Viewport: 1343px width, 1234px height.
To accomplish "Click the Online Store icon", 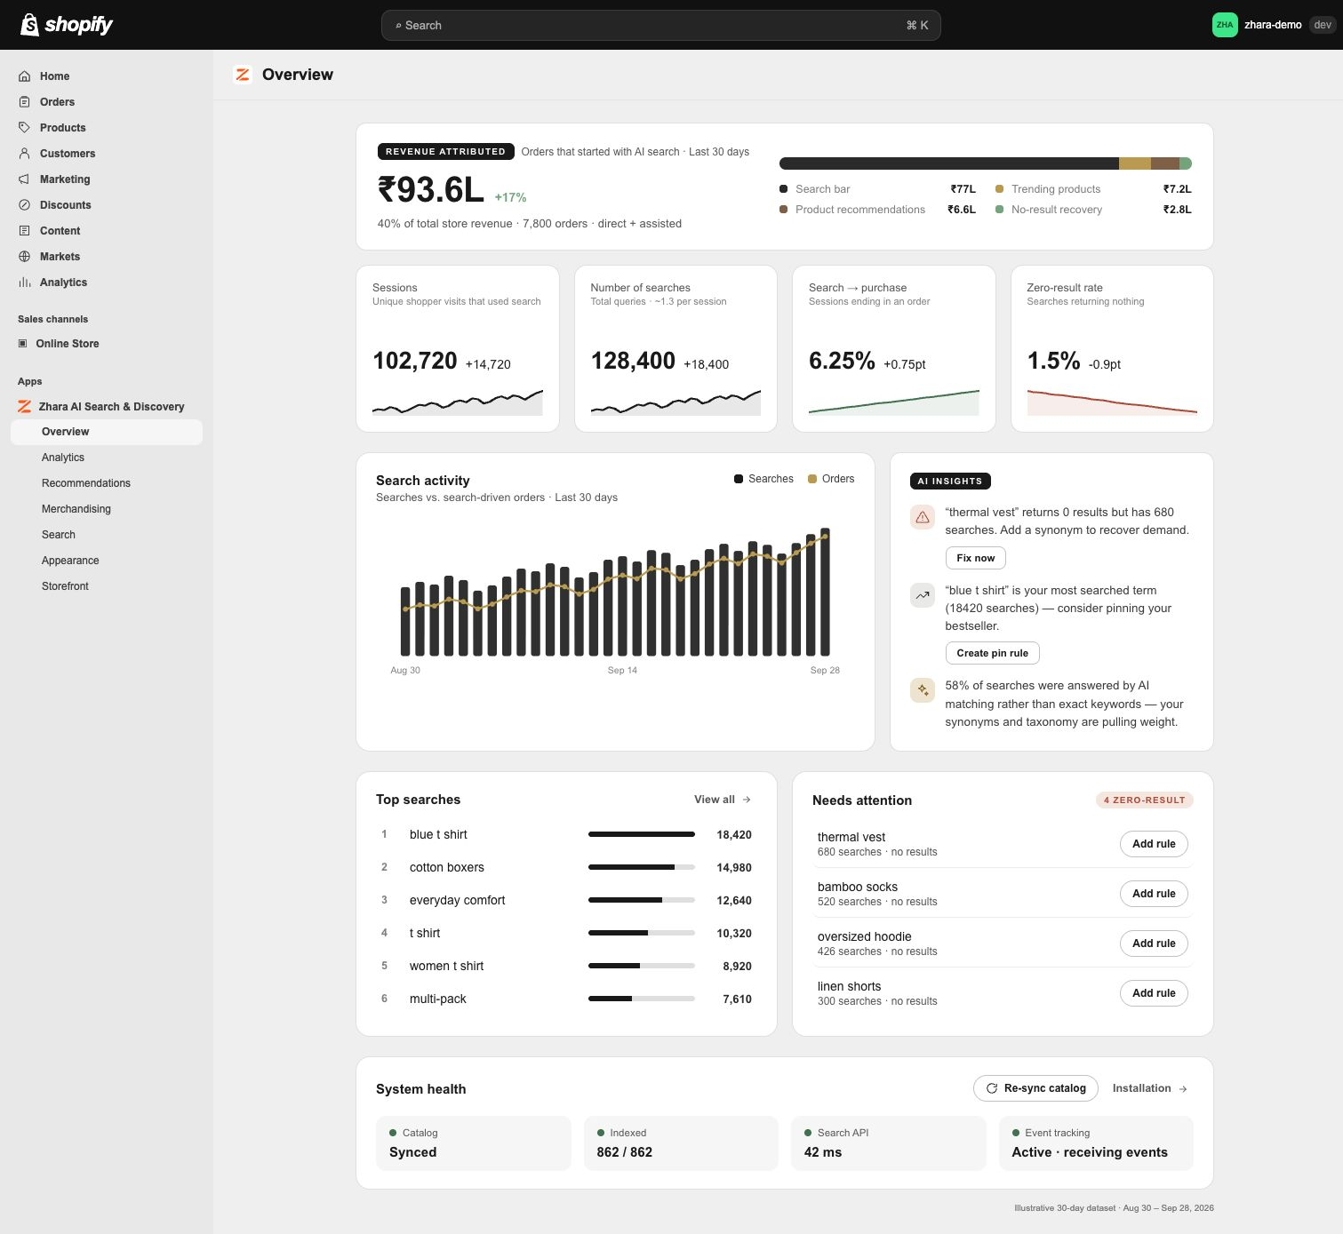I will point(23,344).
